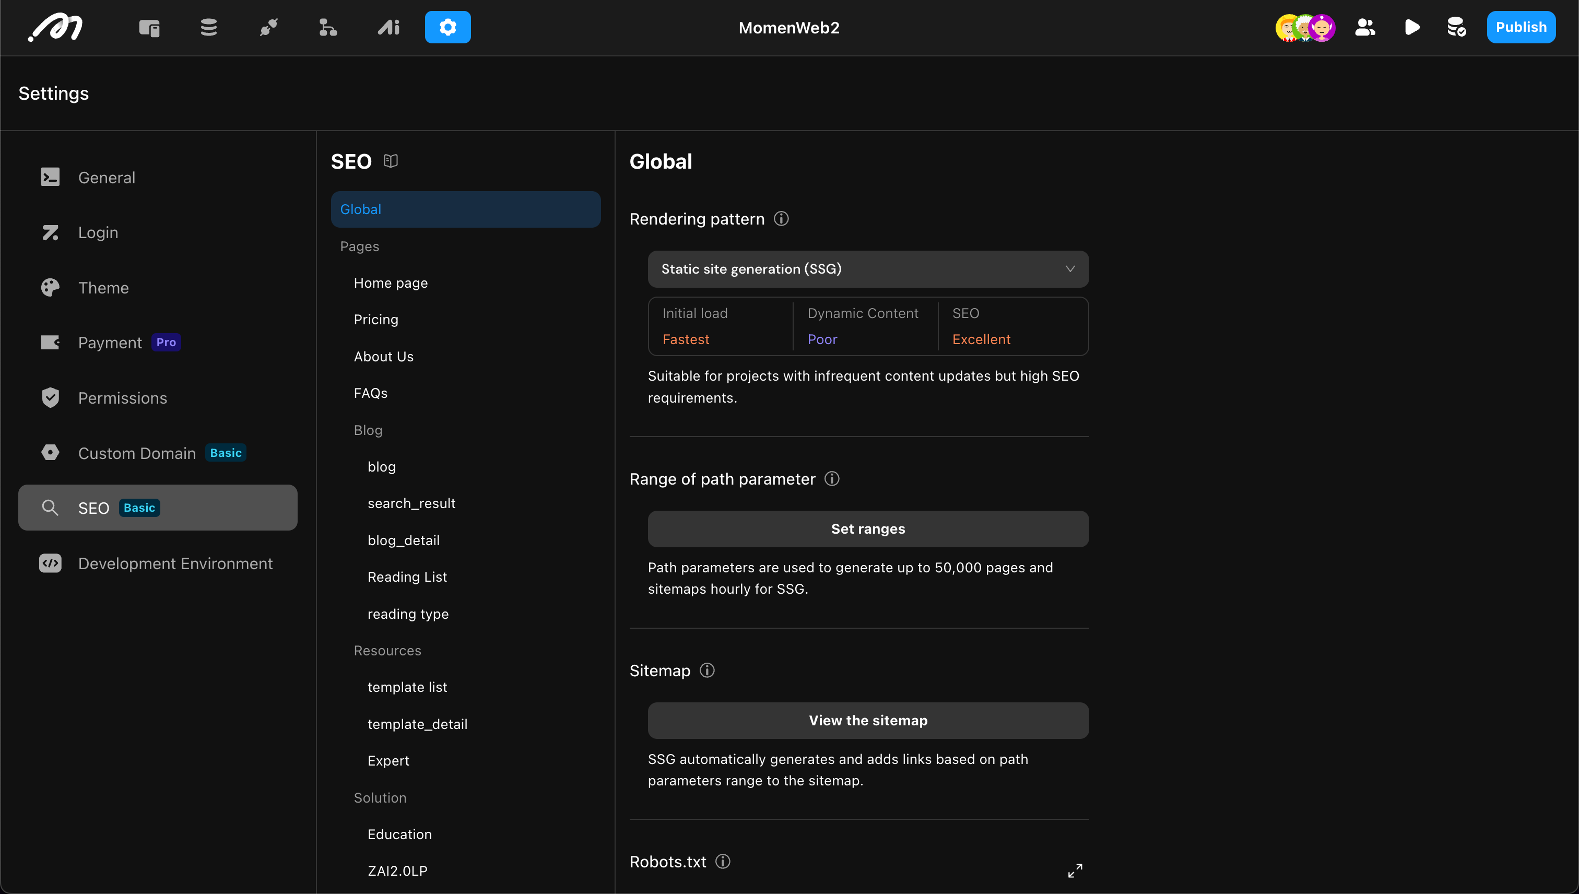The height and width of the screenshot is (894, 1579).
Task: Select template list page entry
Action: pos(407,687)
